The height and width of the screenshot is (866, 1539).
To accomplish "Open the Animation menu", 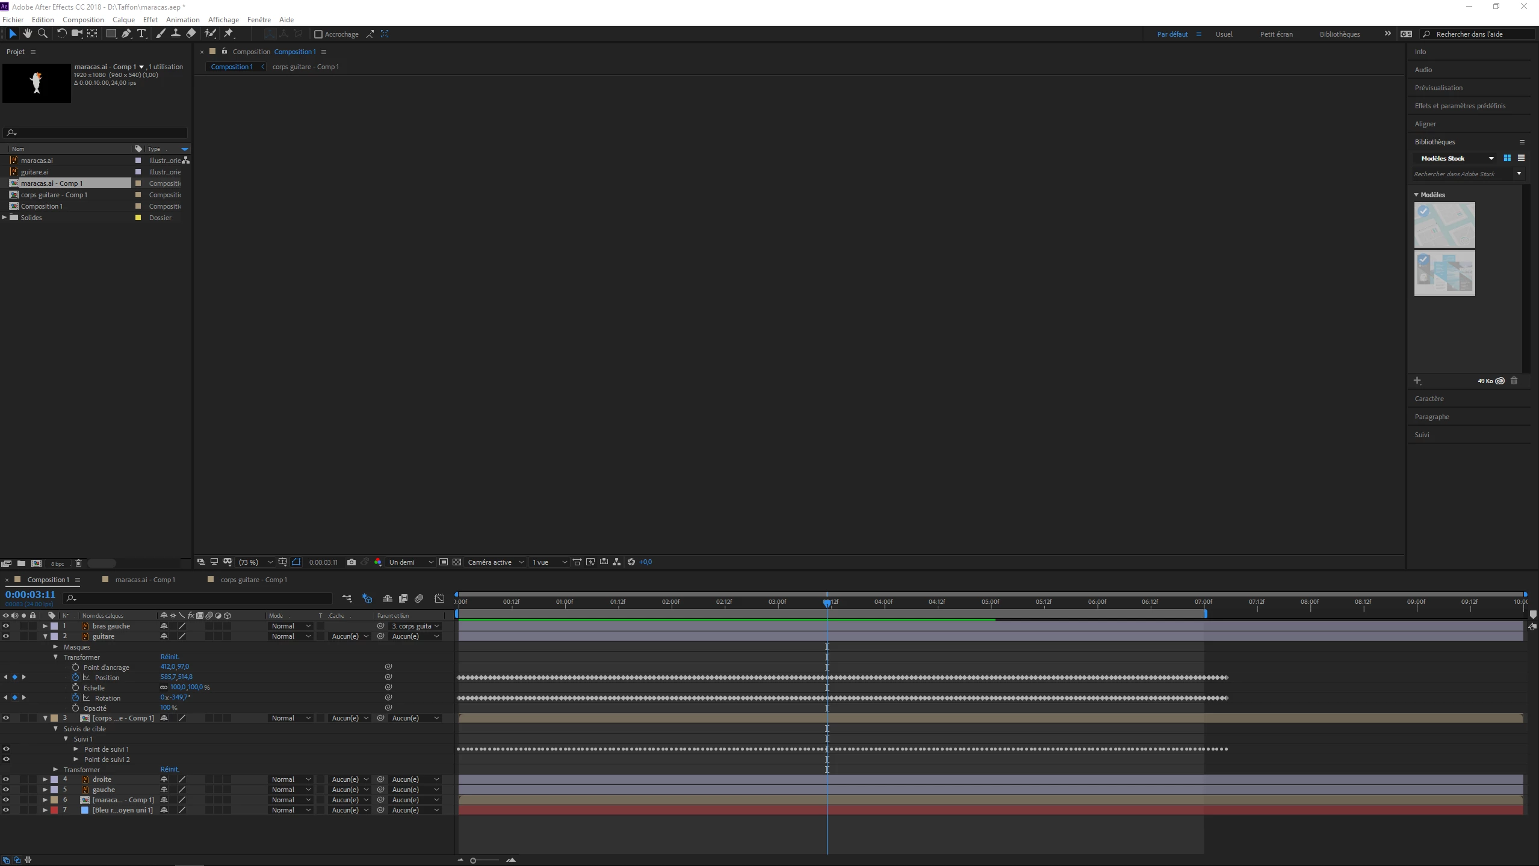I will (x=182, y=19).
